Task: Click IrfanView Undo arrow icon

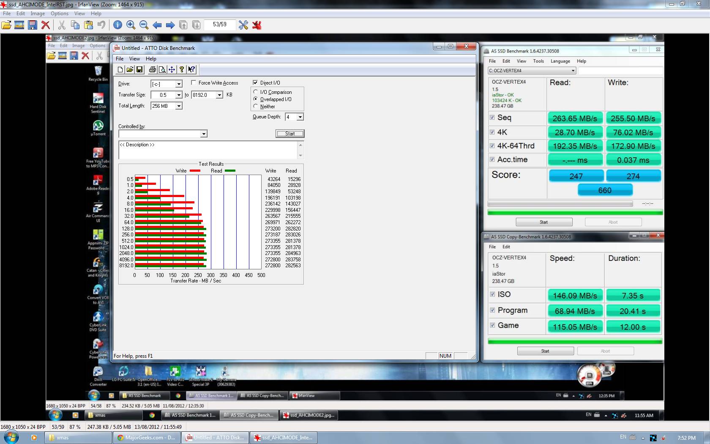Action: 101,25
